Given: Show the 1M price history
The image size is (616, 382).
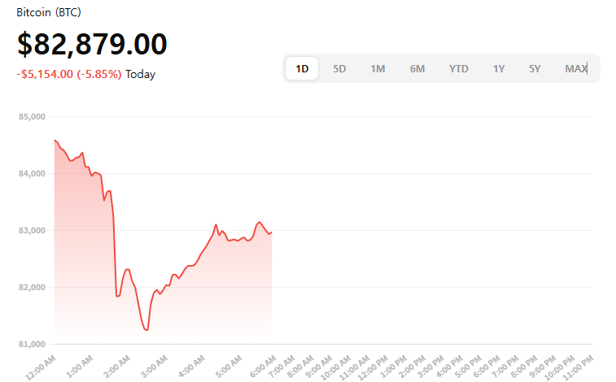Looking at the screenshot, I should click(x=378, y=69).
